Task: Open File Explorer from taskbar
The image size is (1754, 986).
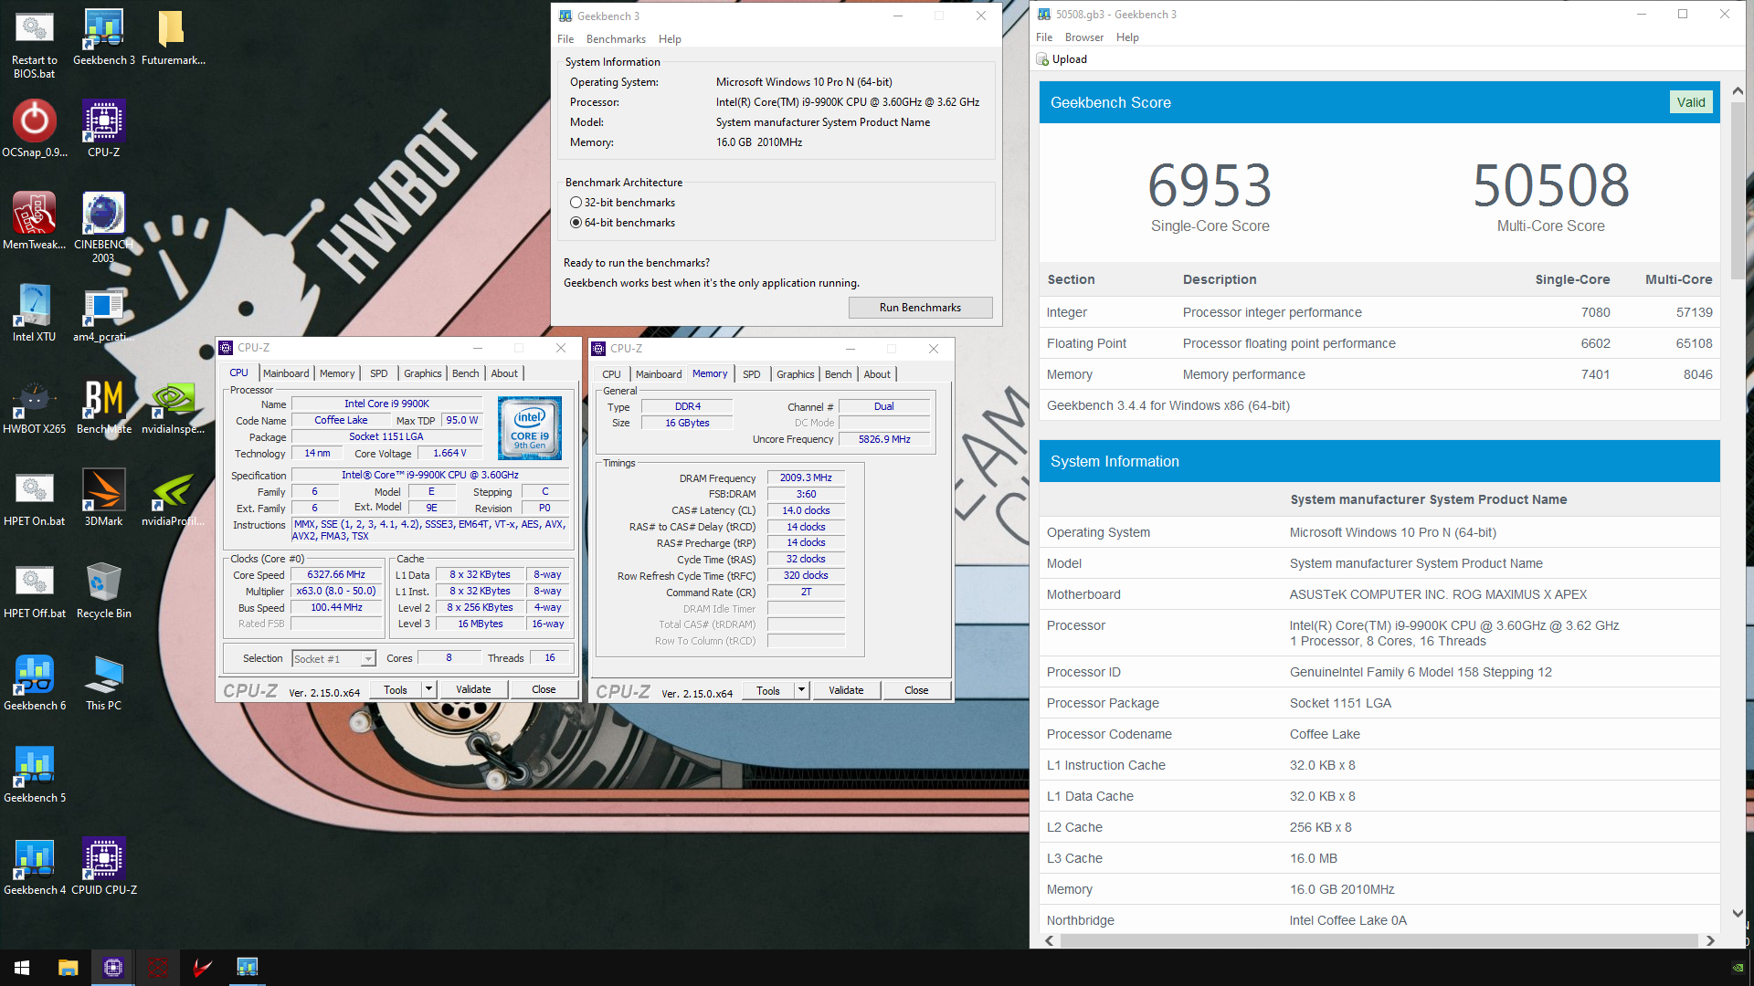Action: [x=69, y=968]
